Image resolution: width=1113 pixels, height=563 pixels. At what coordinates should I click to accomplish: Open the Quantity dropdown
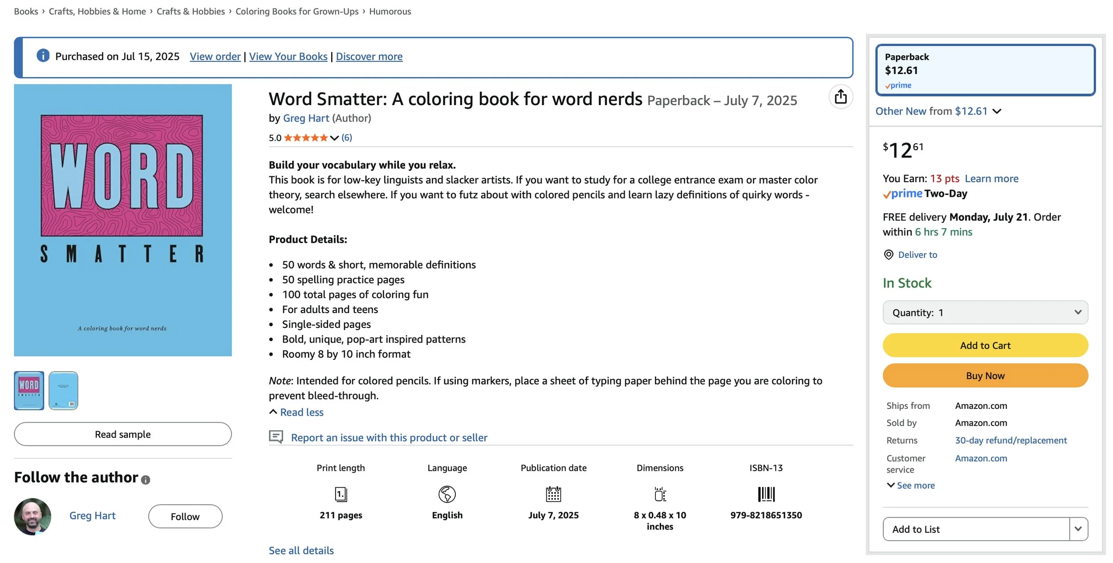click(985, 312)
